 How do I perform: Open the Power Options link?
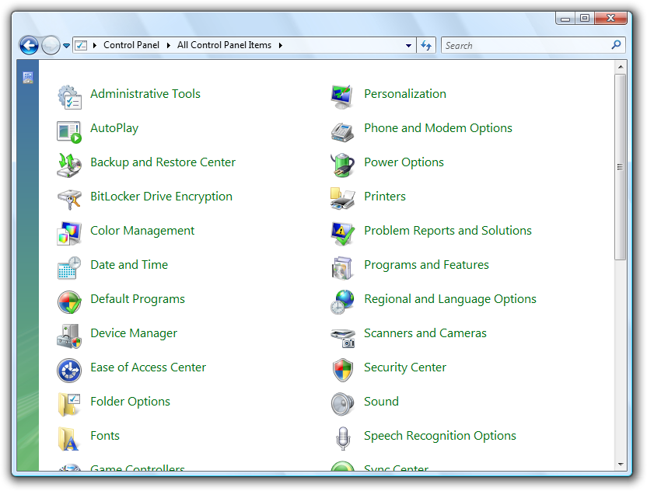point(404,162)
